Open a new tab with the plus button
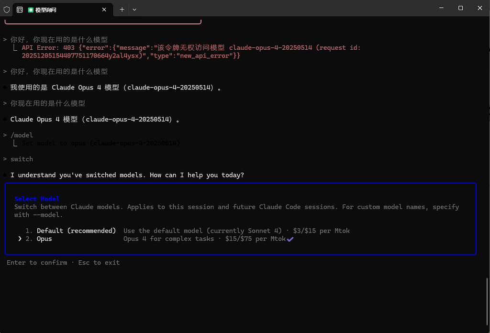 coord(122,10)
